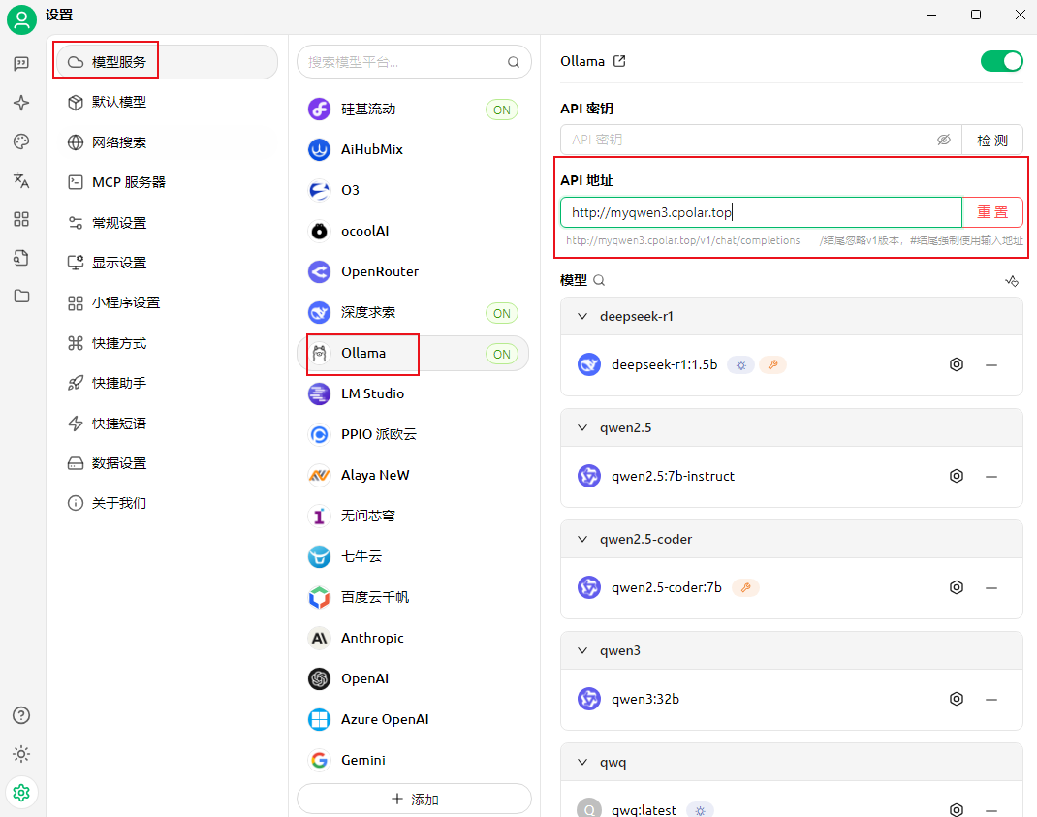This screenshot has height=817, width=1037.
Task: Open the chat assistant page icon
Action: pyautogui.click(x=21, y=64)
